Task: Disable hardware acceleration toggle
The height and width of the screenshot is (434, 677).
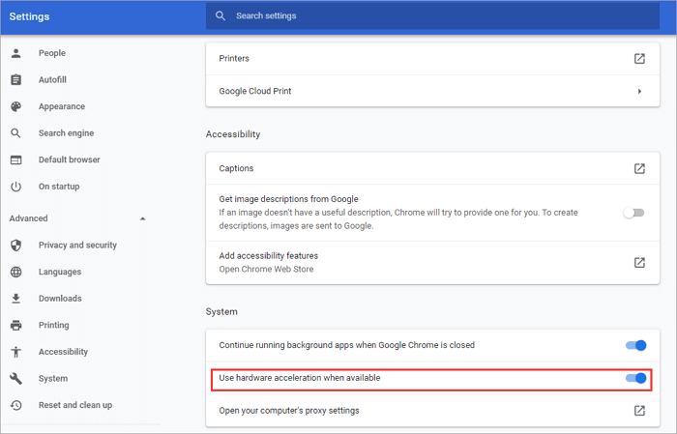Action: 635,378
